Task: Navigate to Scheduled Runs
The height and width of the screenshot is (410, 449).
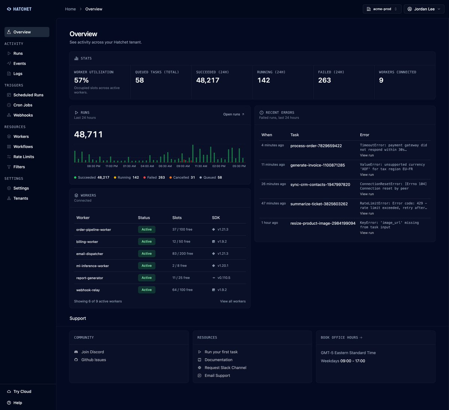Action: 27,95
